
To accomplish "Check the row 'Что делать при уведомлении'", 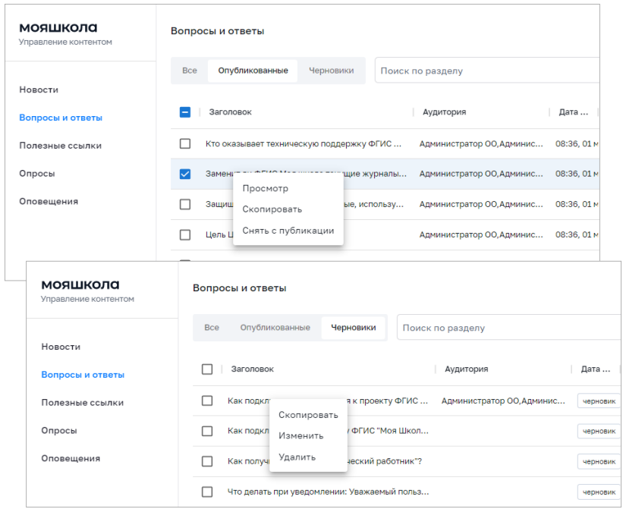I will tap(207, 492).
